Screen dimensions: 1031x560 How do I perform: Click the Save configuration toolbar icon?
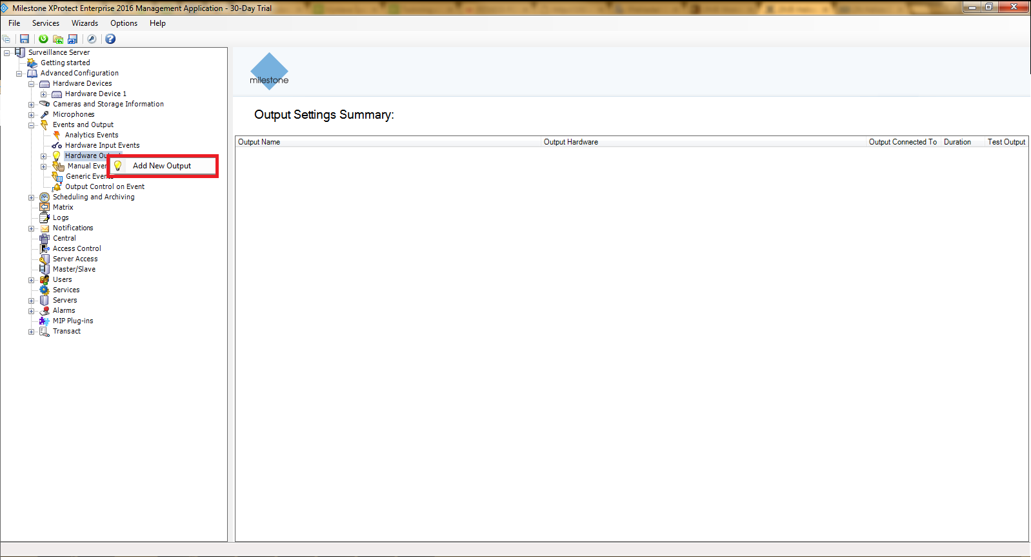25,39
